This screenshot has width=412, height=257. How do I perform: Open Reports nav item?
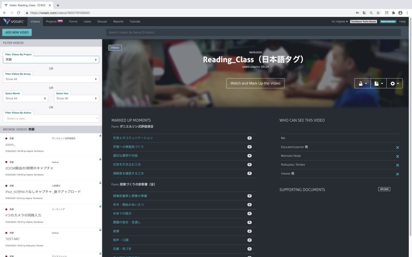118,22
